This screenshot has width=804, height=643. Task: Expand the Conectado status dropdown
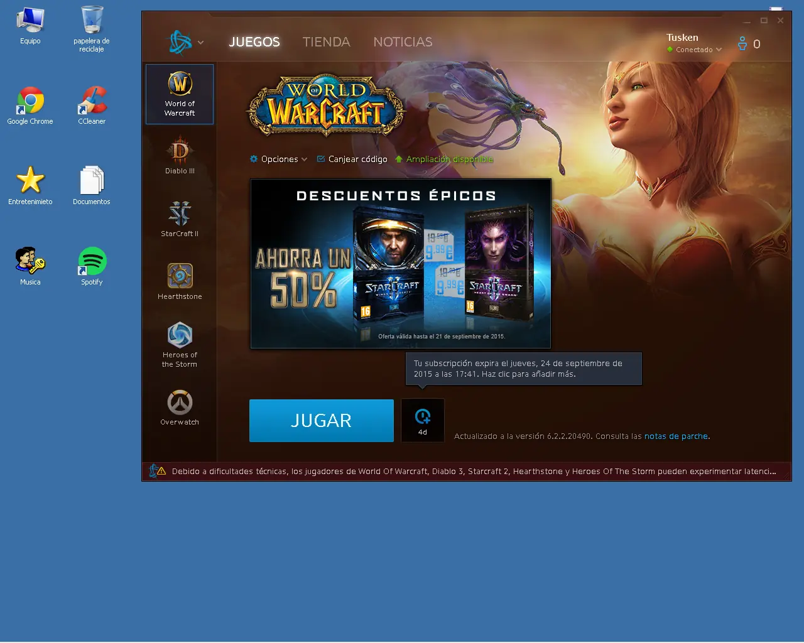tap(695, 50)
